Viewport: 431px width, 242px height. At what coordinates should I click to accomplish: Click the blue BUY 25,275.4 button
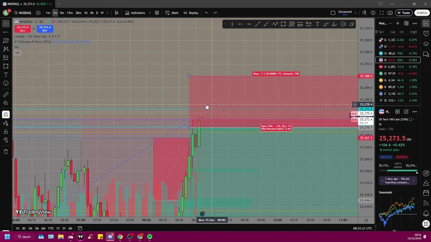(x=45, y=29)
